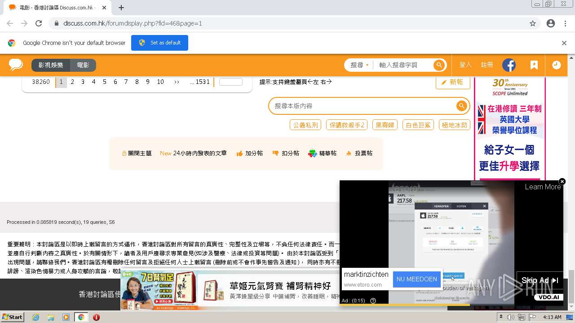Open the SCOPE university sidebar ad

click(510, 129)
